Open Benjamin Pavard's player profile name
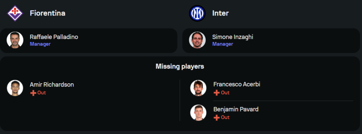 (x=236, y=109)
